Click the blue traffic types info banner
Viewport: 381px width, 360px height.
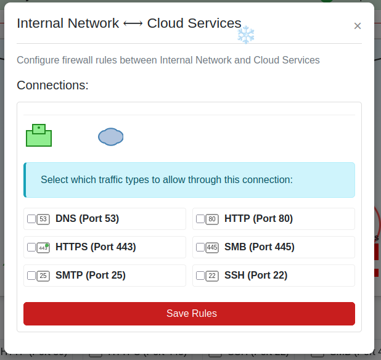pyautogui.click(x=189, y=180)
